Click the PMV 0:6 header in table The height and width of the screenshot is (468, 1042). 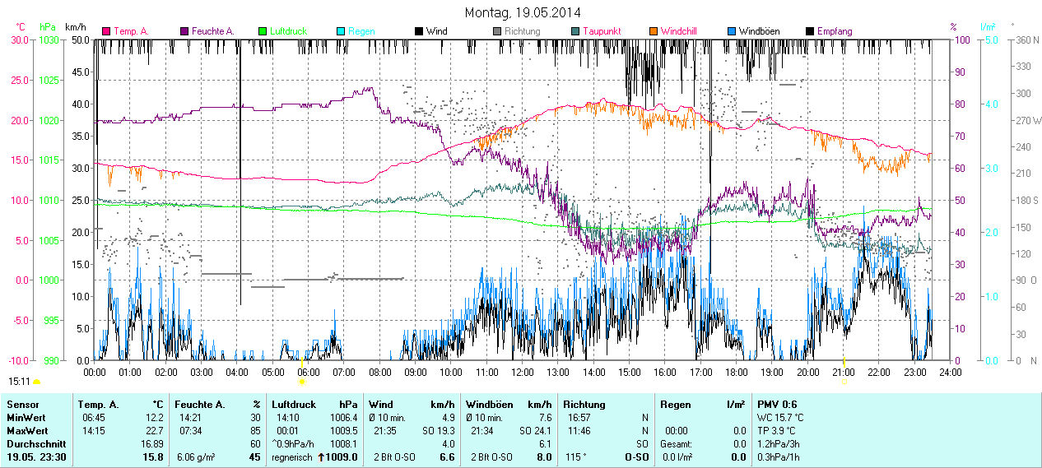pyautogui.click(x=776, y=405)
